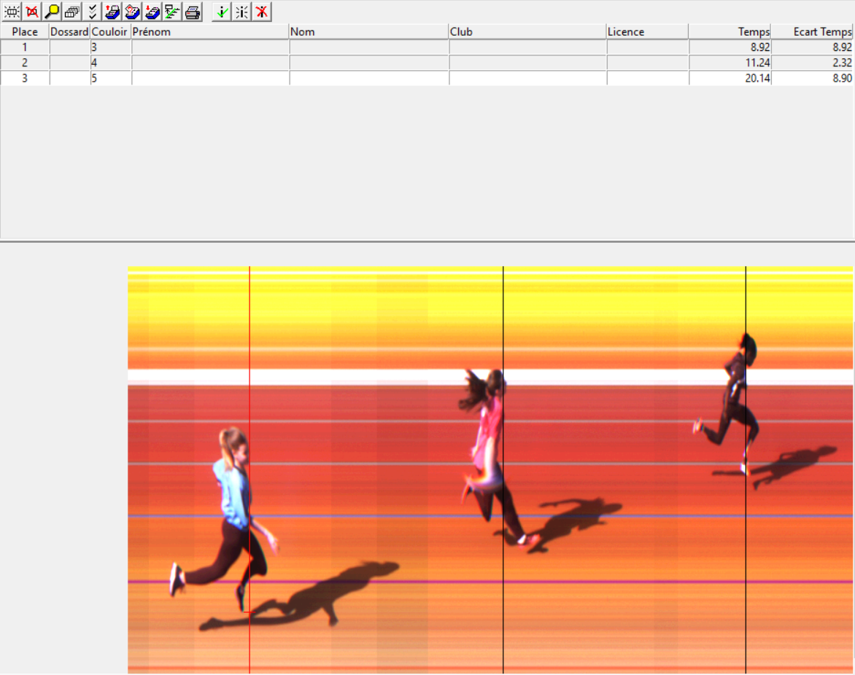Screen dimensions: 855x675
Task: Select the Place 1 cell
Action: tap(25, 47)
